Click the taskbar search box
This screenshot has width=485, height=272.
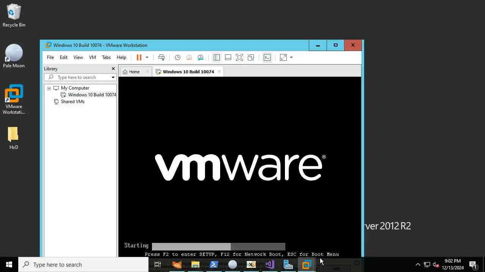83,264
